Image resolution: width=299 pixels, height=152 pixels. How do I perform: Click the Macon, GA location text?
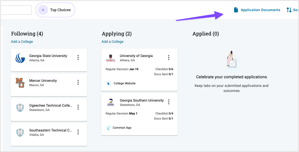(37, 85)
